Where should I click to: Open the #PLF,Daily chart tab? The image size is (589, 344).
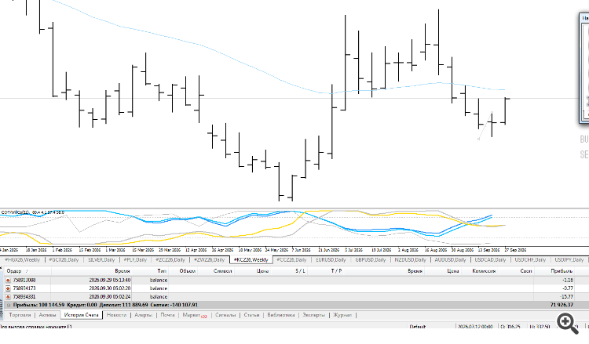(x=135, y=259)
